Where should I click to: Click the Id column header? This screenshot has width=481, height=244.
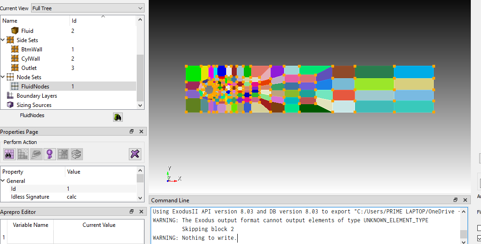point(103,20)
